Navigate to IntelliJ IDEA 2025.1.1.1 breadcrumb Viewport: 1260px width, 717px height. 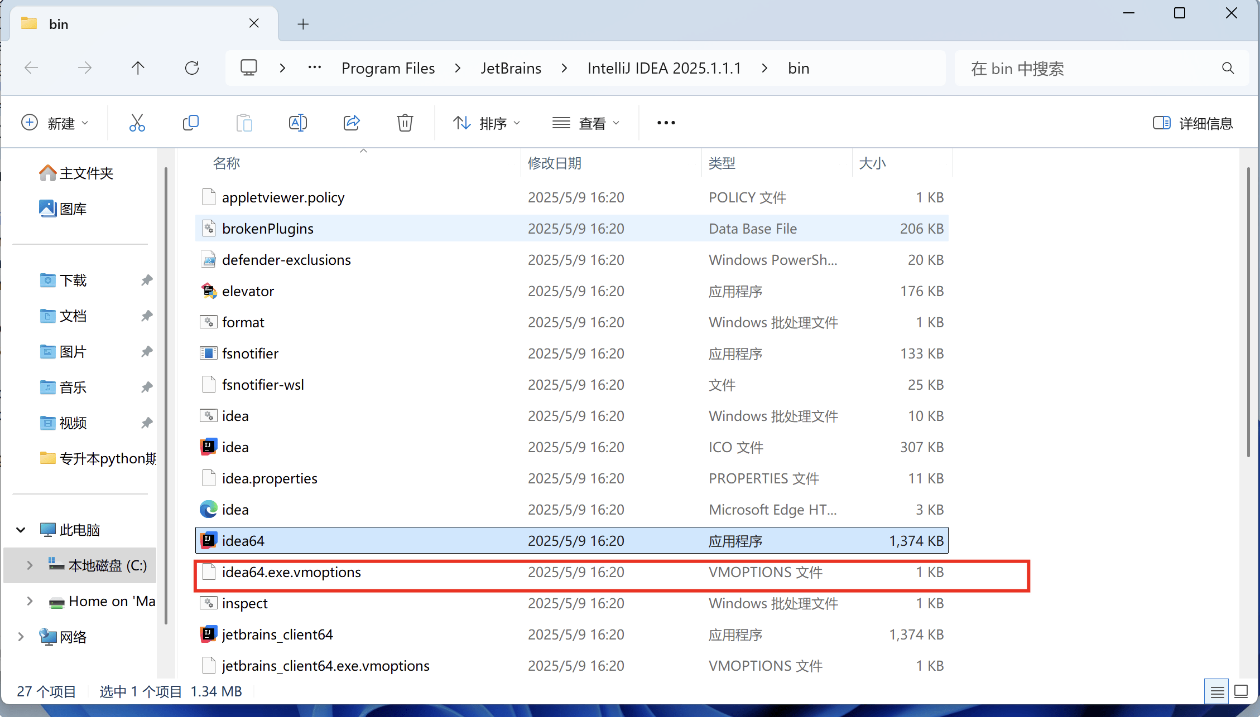664,68
